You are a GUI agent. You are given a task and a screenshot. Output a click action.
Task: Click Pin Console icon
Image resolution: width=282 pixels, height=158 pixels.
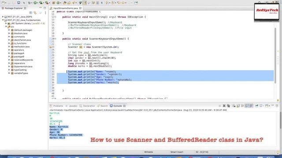(x=256, y=106)
